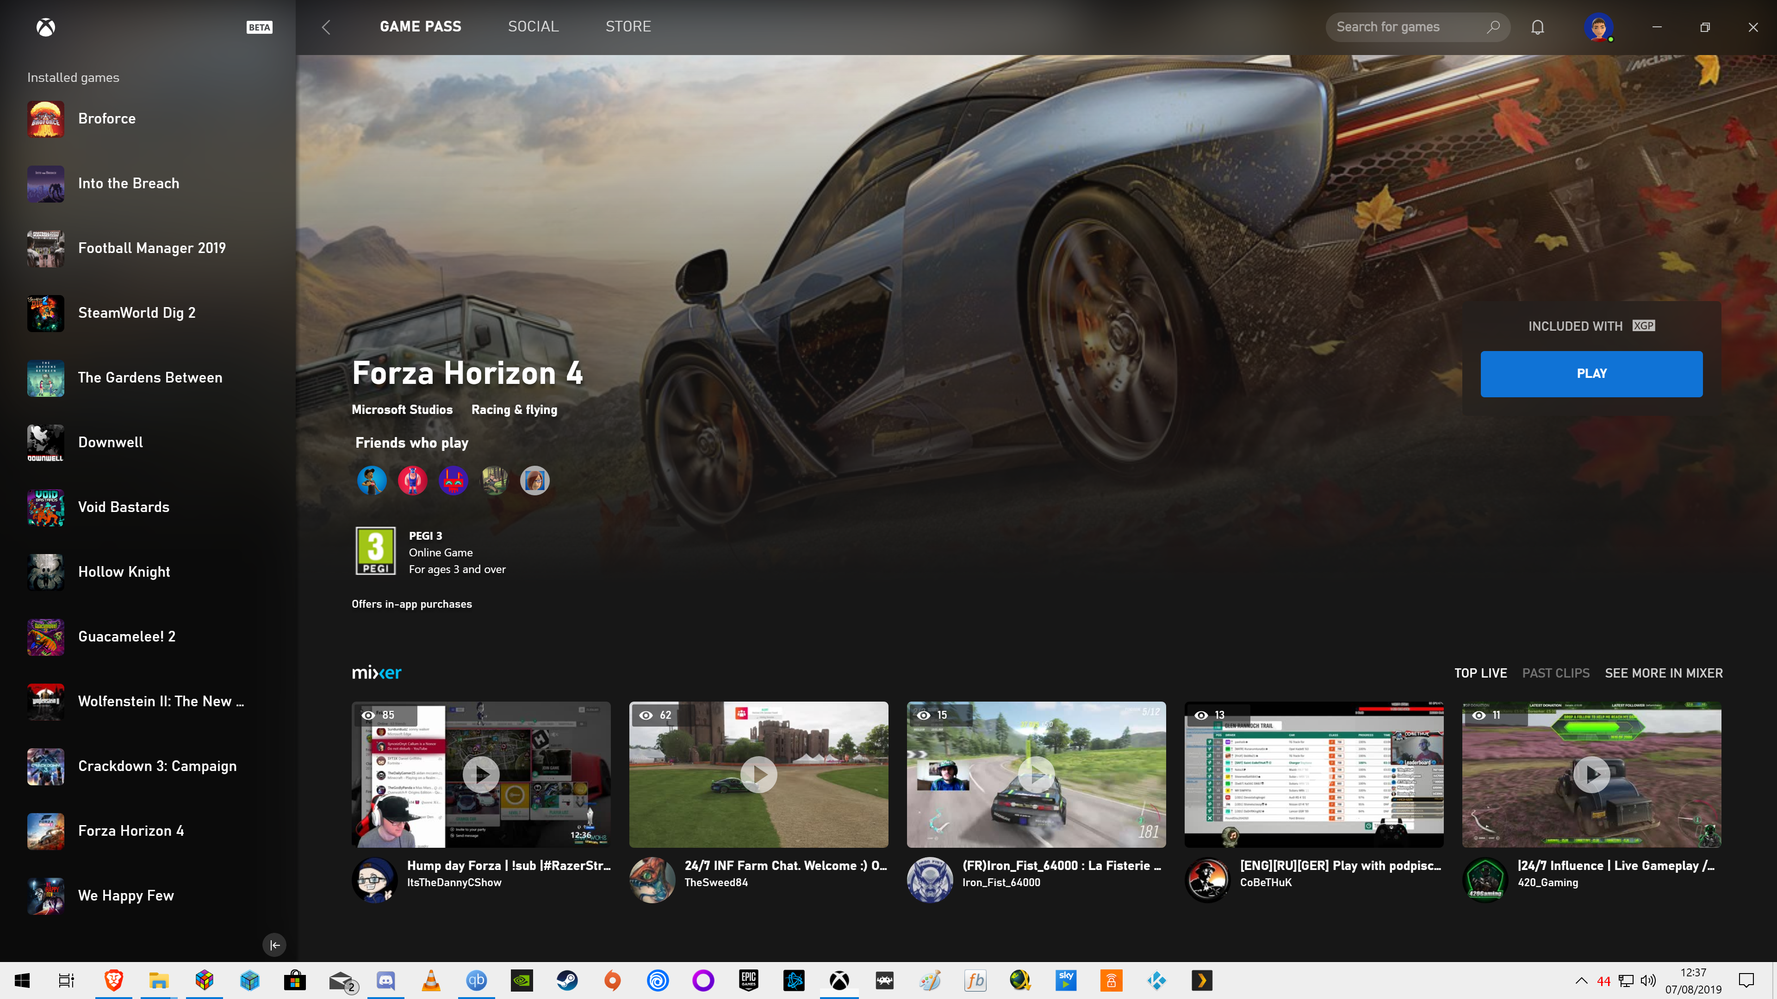Viewport: 1777px width, 999px height.
Task: Show hidden system tray icons
Action: pyautogui.click(x=1581, y=980)
